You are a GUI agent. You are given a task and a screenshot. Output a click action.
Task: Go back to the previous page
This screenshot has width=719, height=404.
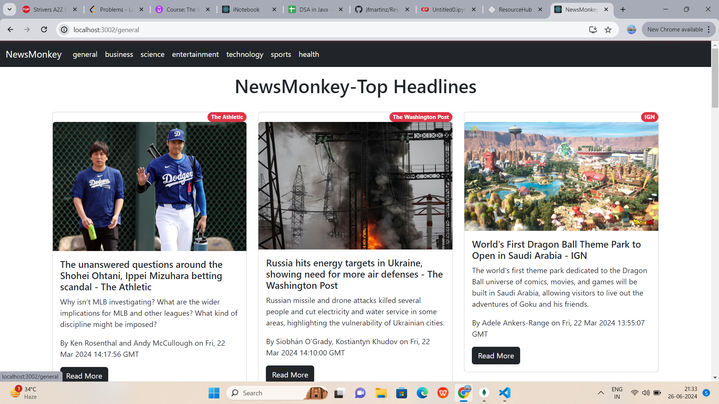10,30
